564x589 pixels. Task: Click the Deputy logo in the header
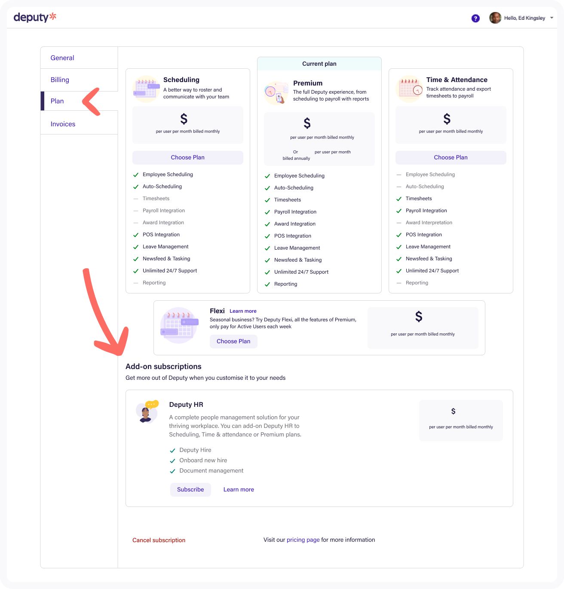click(x=34, y=17)
